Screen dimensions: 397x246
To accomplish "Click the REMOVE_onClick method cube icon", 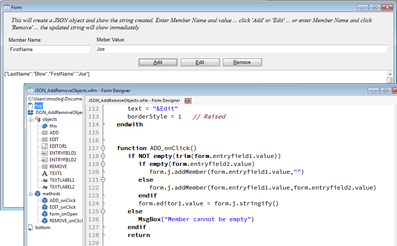I will pyautogui.click(x=45, y=221).
